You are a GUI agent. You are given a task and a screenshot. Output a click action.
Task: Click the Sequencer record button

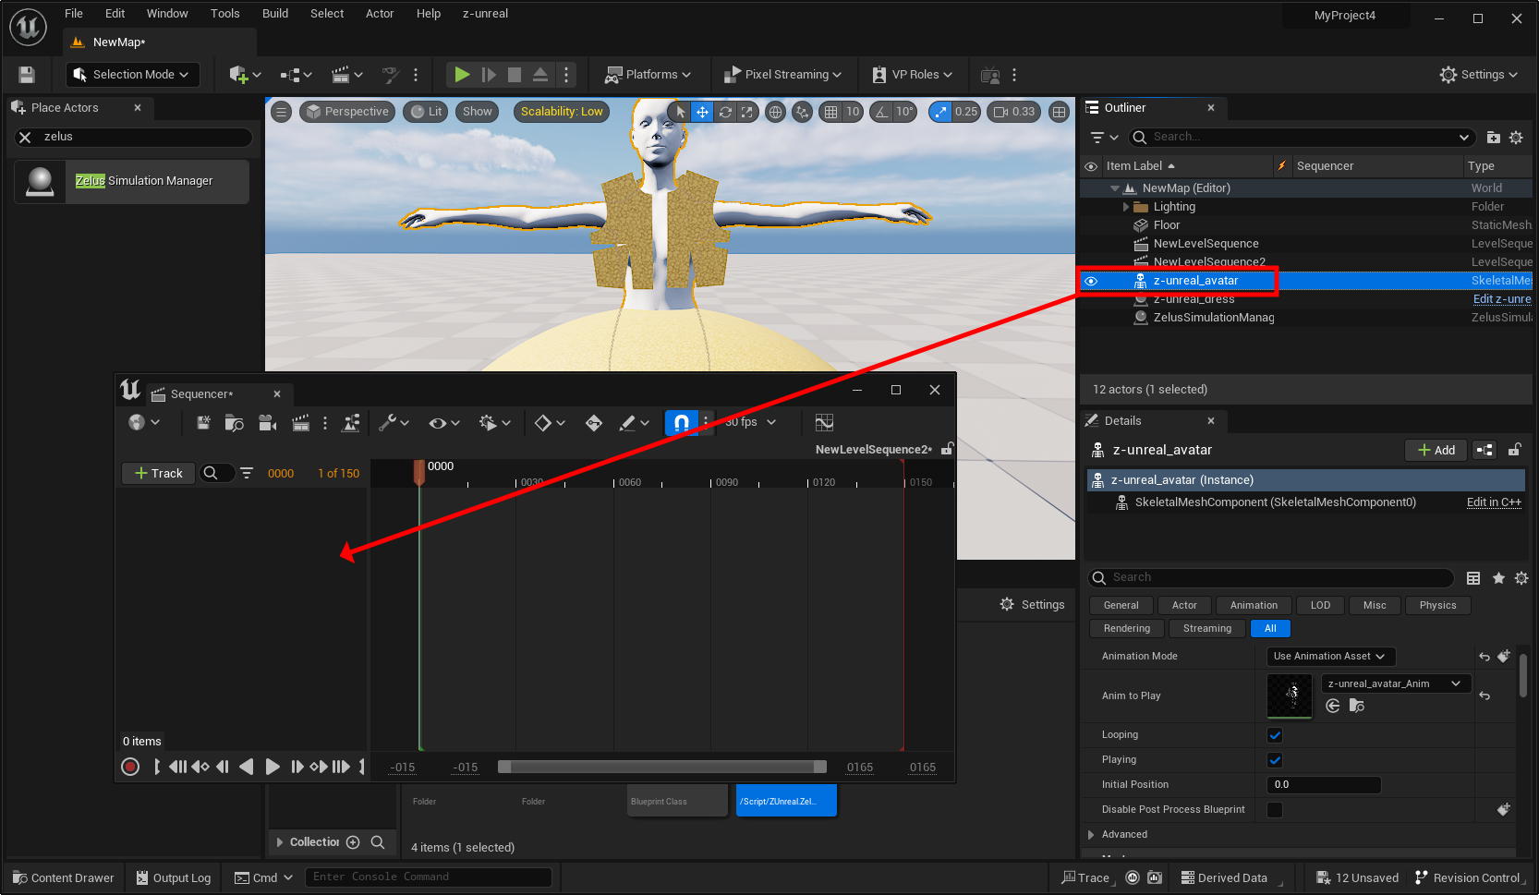(130, 767)
